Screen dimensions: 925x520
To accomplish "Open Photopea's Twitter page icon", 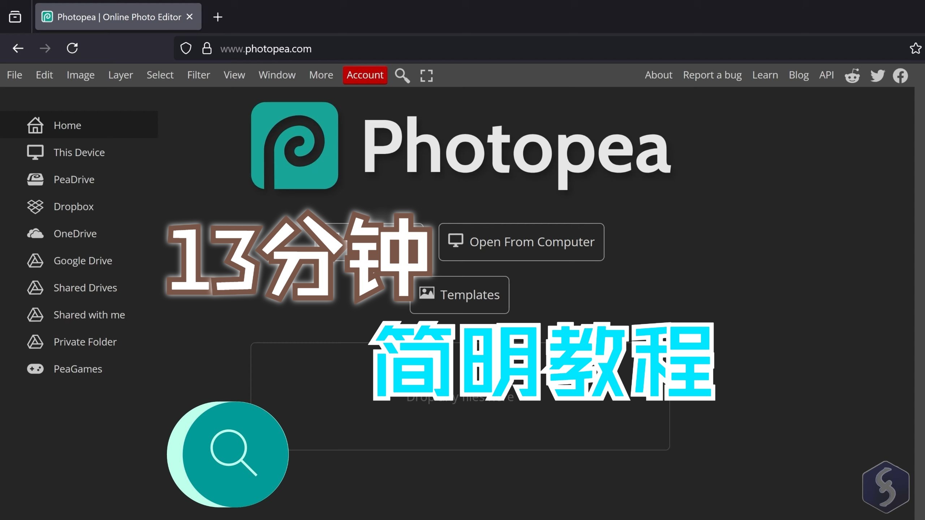I will [x=877, y=75].
